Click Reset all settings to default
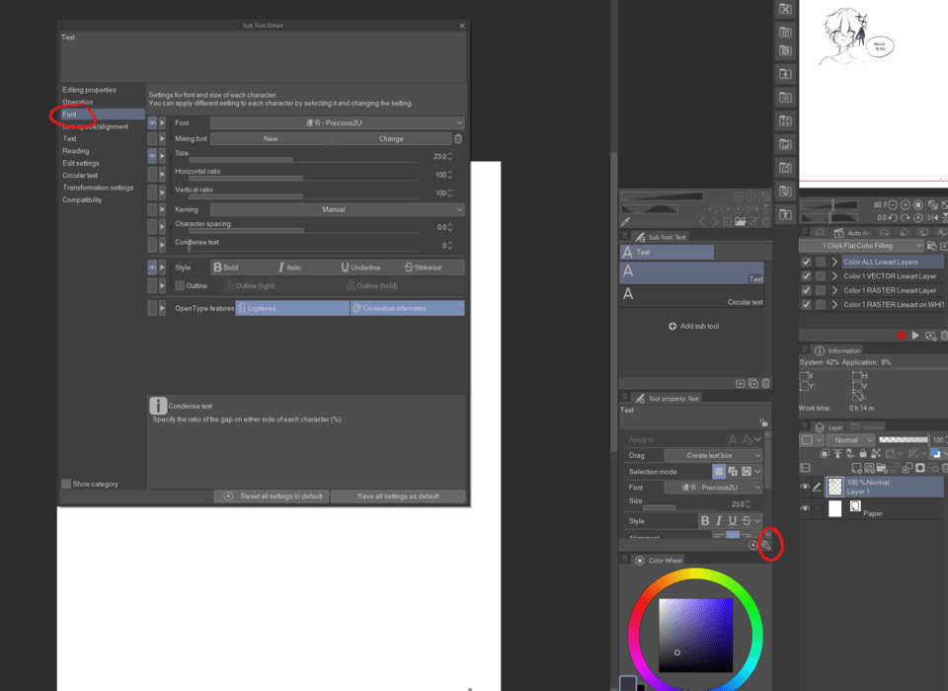 [x=273, y=497]
